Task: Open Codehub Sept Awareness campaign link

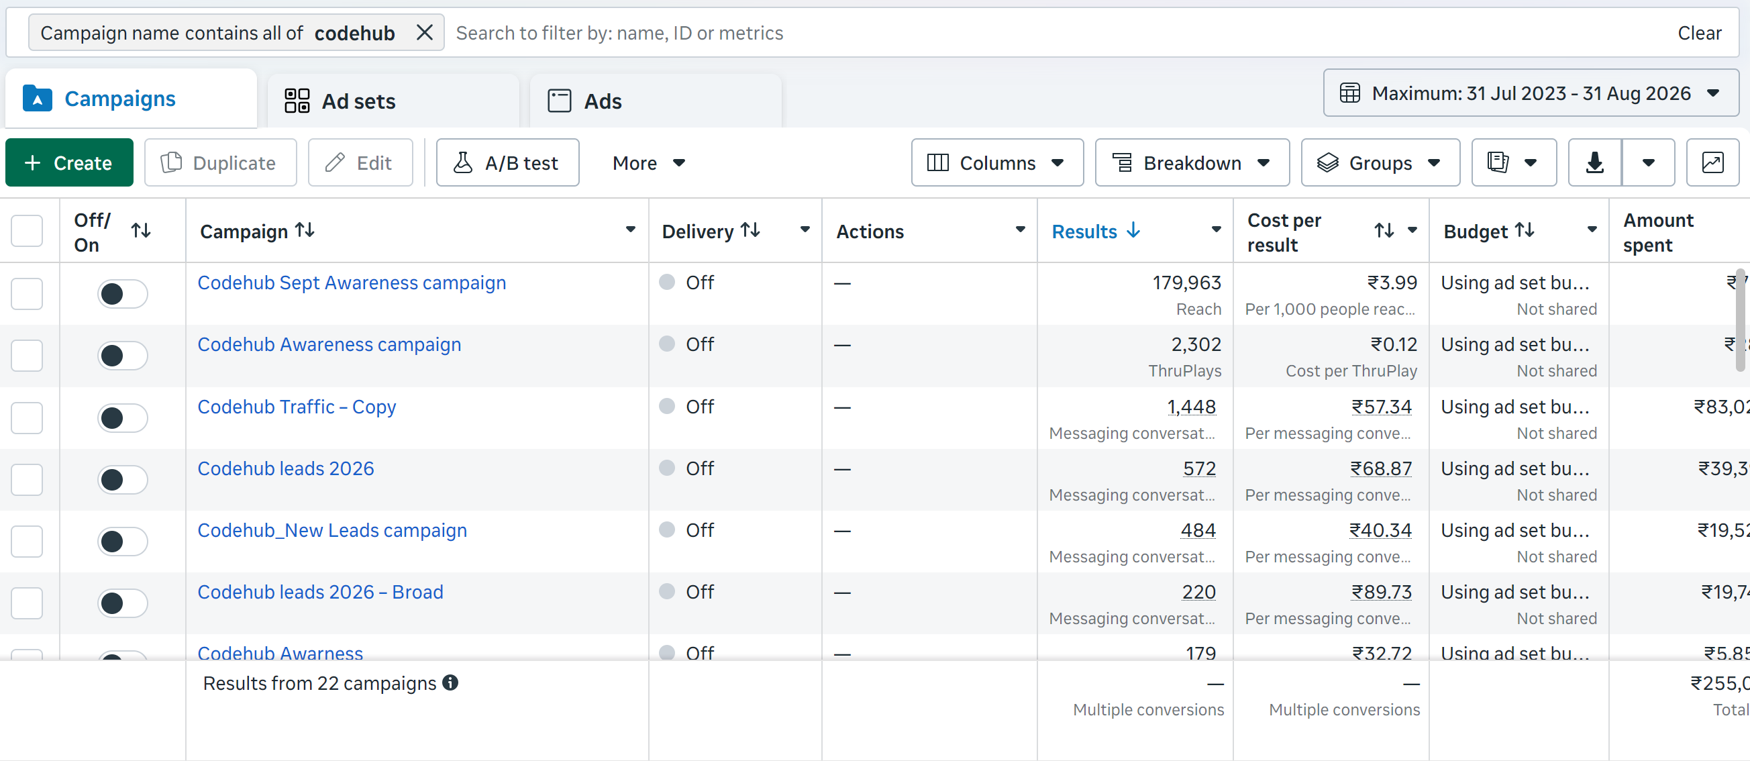Action: point(351,283)
